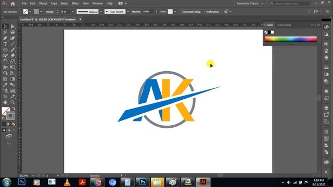Open Uniform variable width profile dropdown
The image size is (333, 187).
100,11
